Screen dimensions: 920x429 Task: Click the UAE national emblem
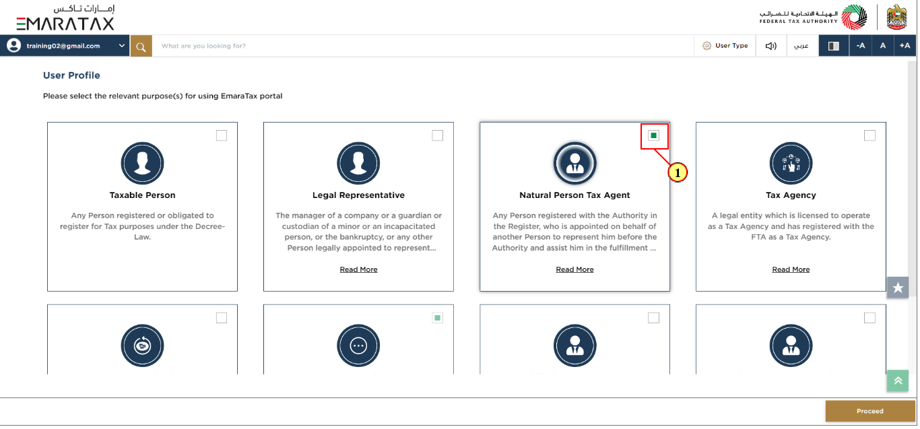click(x=897, y=18)
